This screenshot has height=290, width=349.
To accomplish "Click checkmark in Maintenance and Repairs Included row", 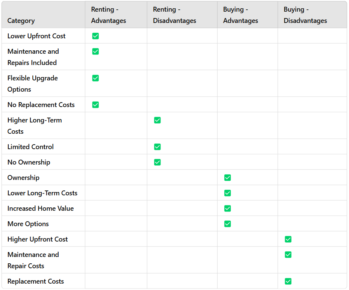I will [95, 51].
